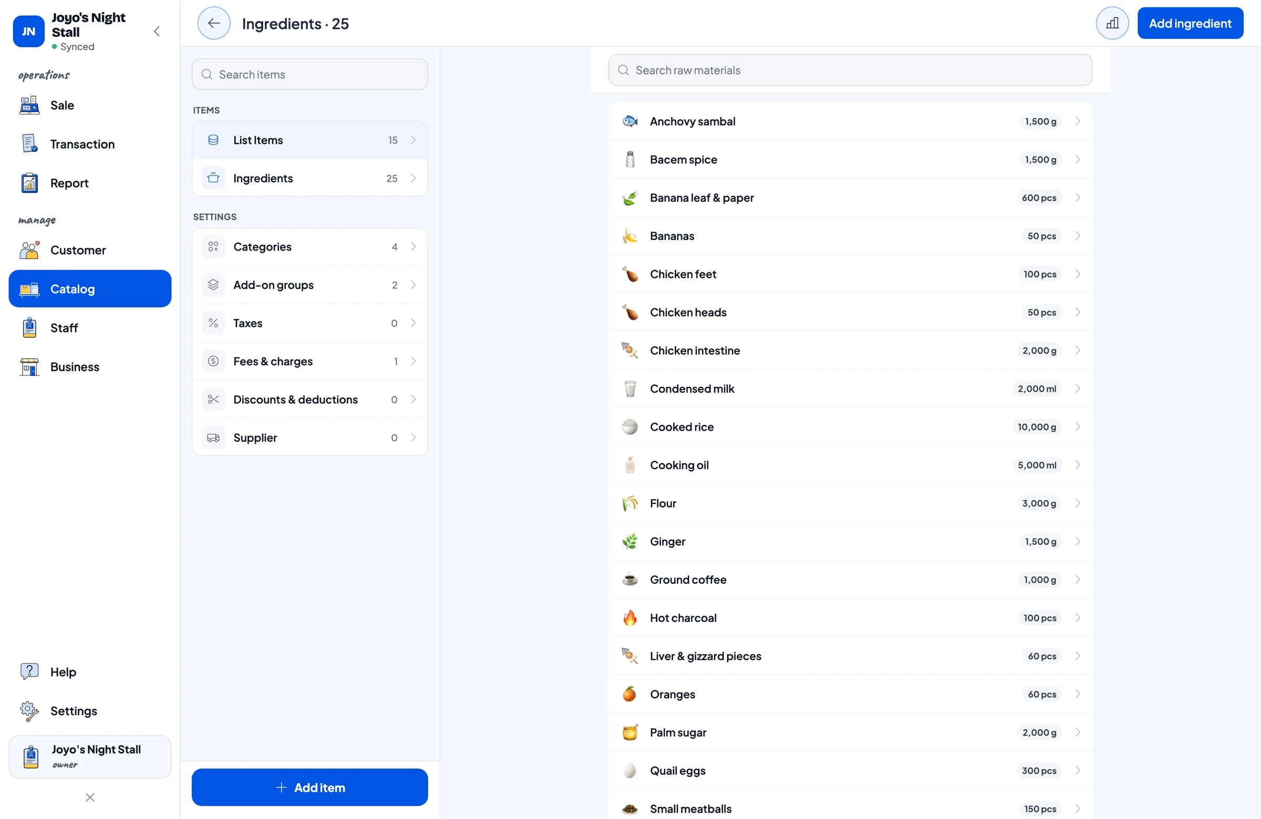Screen dimensions: 1261x819
Task: Open the bar chart report icon
Action: tap(1112, 23)
